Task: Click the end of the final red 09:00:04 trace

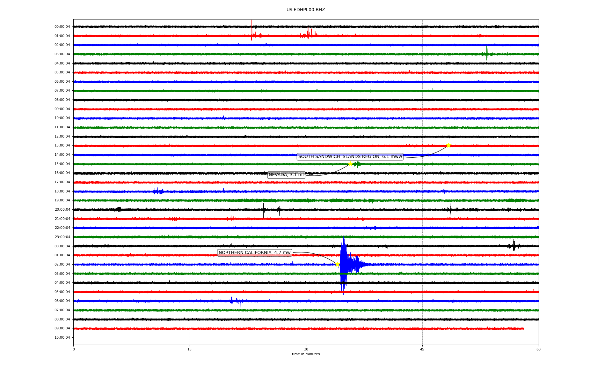Action: 523,328
